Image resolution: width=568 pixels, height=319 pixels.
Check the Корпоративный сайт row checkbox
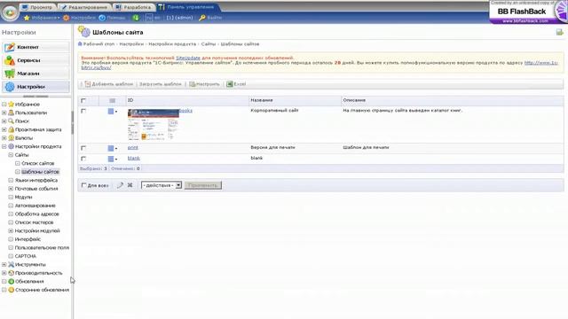(83, 111)
